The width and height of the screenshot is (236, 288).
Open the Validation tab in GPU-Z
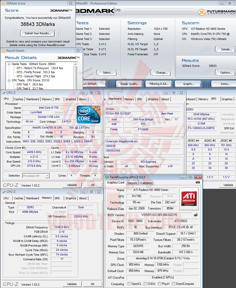[146, 183]
